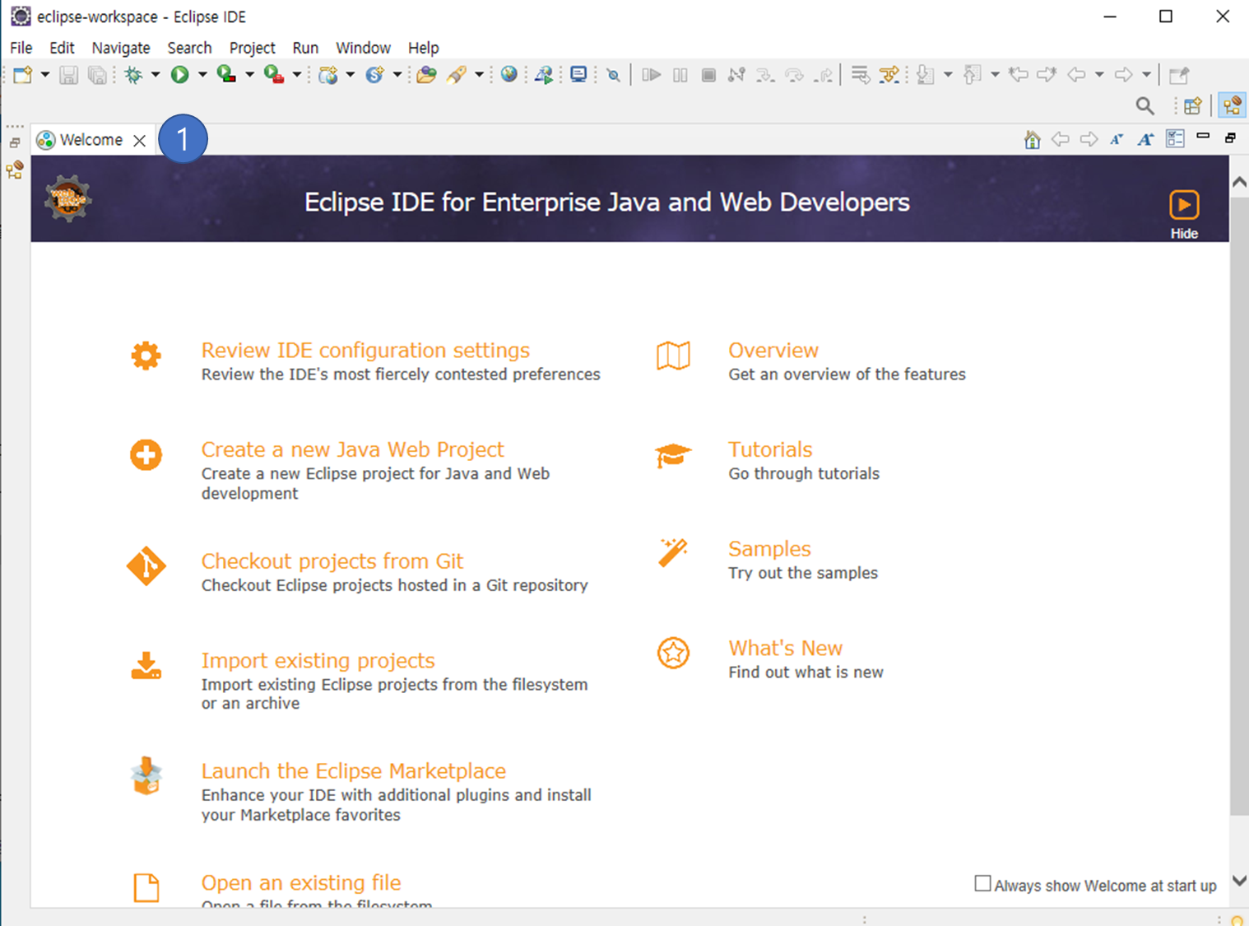This screenshot has height=926, width=1249.
Task: Expand the Run dropdown arrow
Action: [202, 75]
